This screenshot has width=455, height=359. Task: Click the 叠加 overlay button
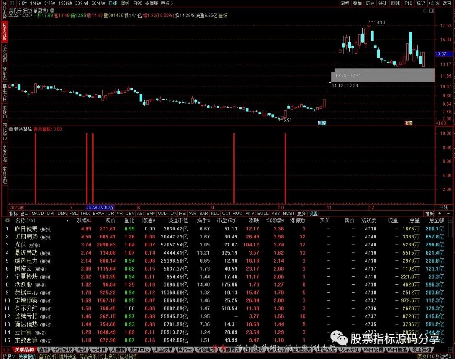tap(357, 3)
